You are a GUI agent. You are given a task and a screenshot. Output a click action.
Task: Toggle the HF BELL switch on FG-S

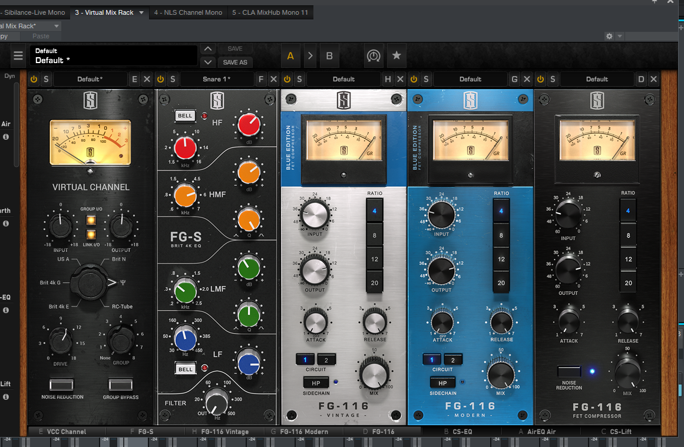pyautogui.click(x=185, y=116)
